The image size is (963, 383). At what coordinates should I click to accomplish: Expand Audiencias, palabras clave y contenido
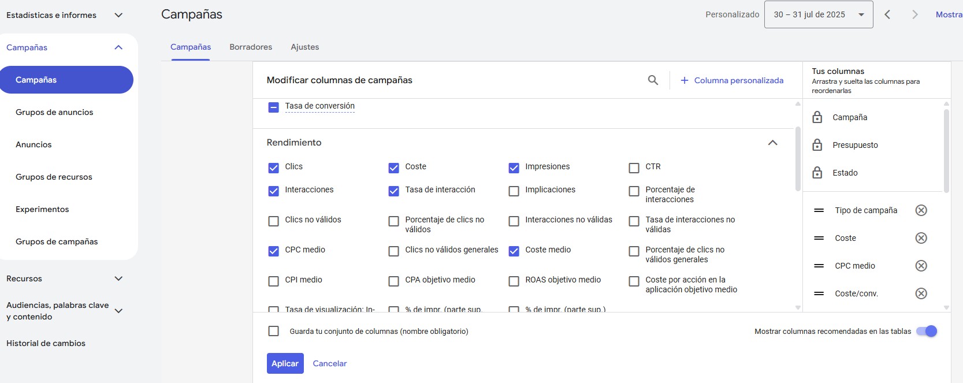[x=118, y=311]
